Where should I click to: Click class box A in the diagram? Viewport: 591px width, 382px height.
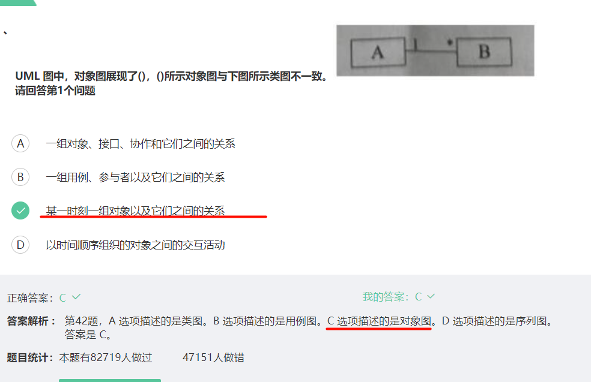[378, 52]
